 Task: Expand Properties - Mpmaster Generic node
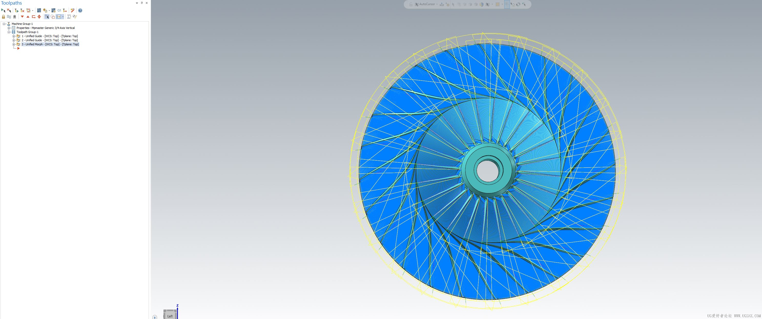[9, 28]
